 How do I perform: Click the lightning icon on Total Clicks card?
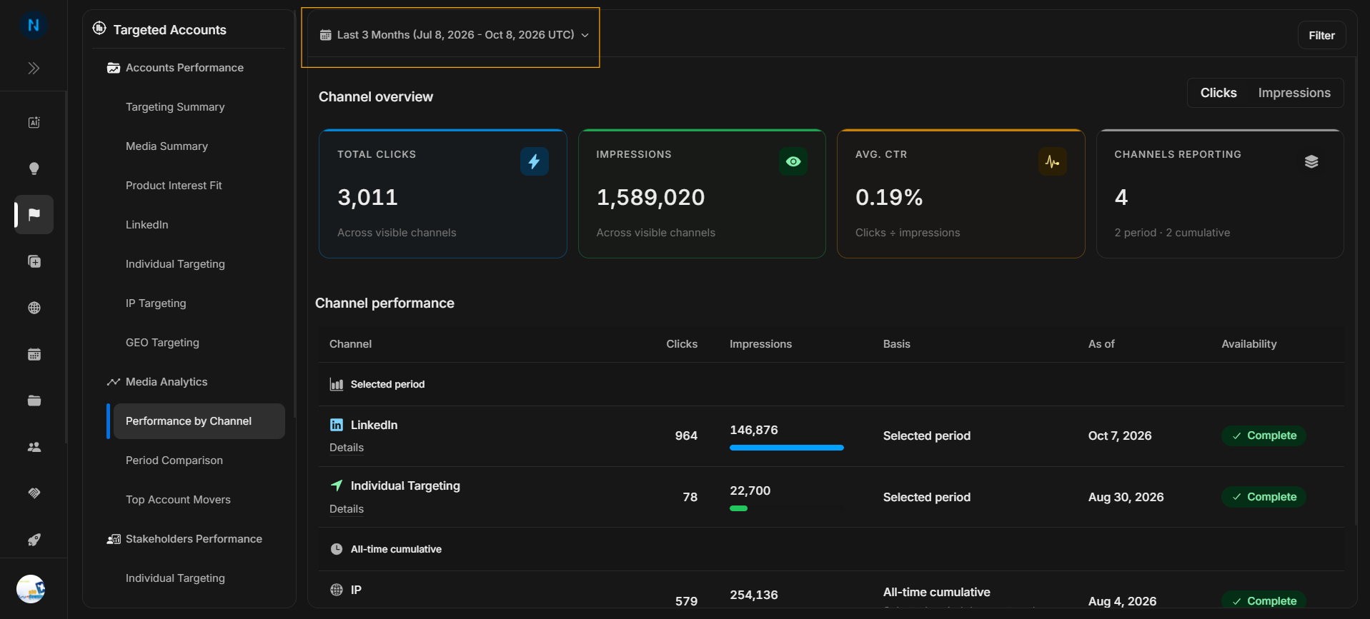pos(535,161)
